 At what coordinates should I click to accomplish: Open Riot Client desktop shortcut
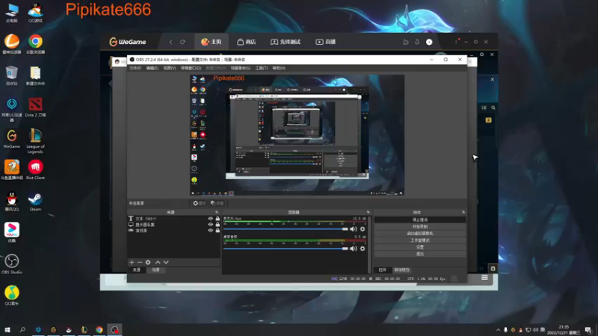pos(35,170)
